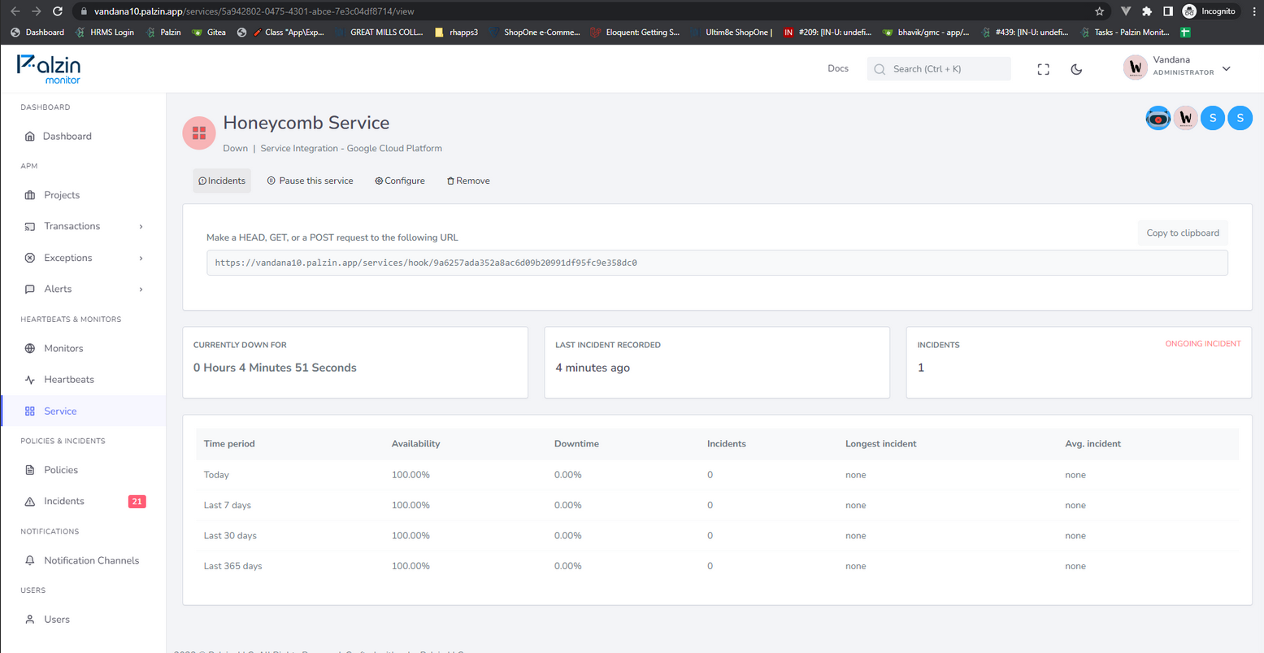Open the Docs link
1264x653 pixels.
pos(838,68)
